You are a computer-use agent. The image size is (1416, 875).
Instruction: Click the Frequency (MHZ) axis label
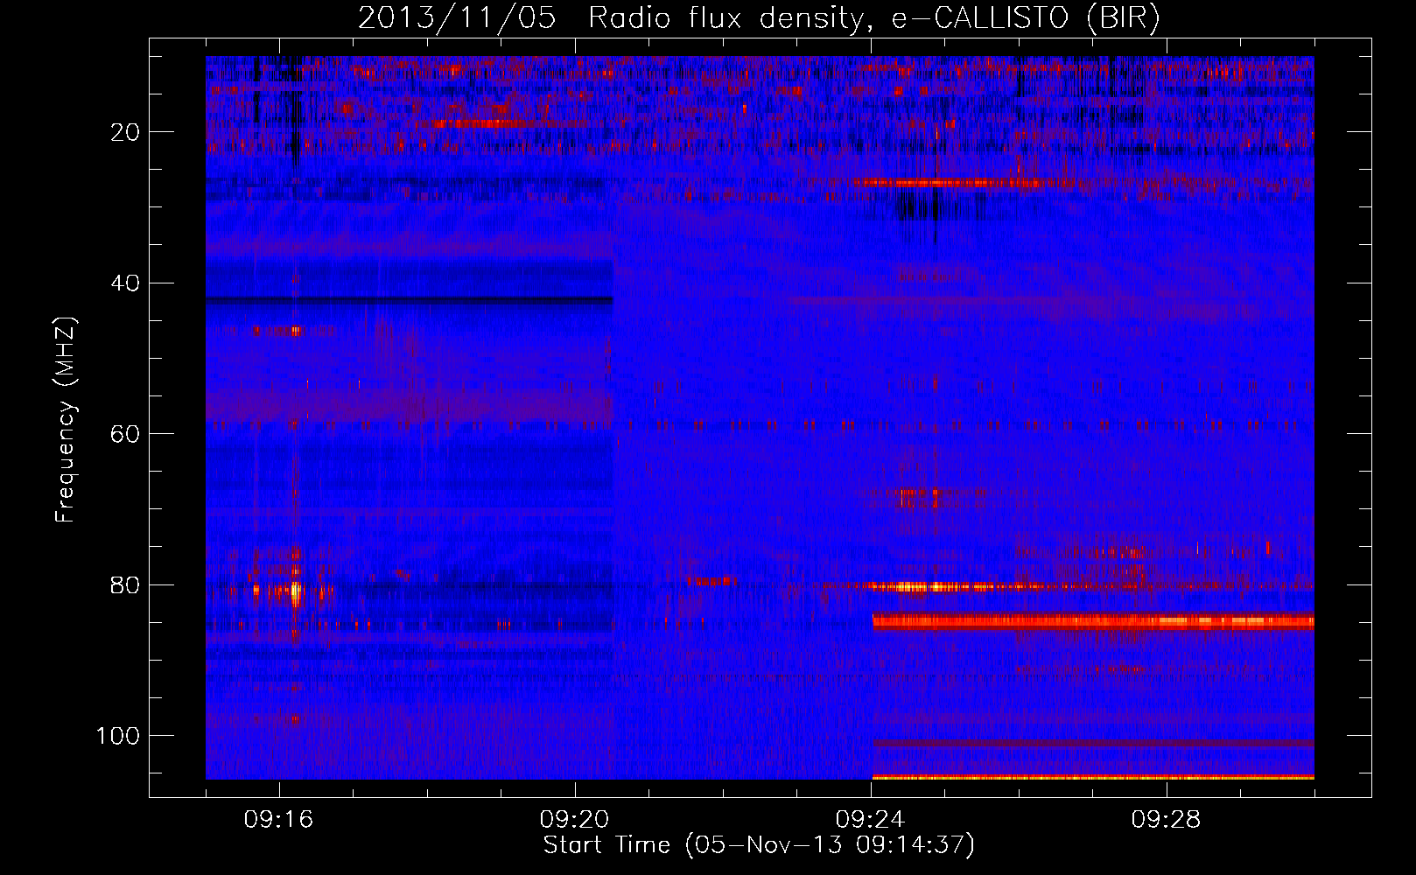coord(67,420)
